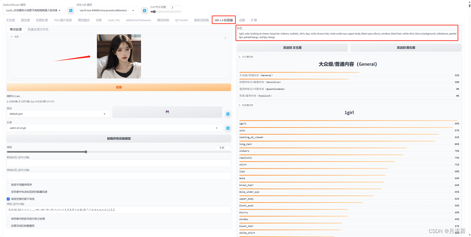Open the 模型融合 tab
Viewport: 471px width, 237px height.
click(x=84, y=20)
